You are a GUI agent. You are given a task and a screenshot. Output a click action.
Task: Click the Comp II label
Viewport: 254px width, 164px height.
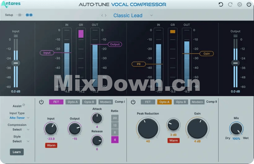point(211,102)
